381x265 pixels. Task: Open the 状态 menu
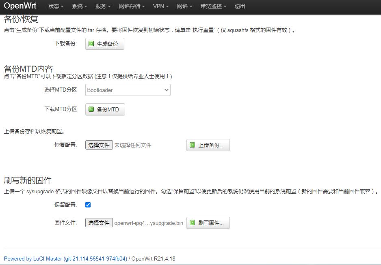[x=55, y=6]
